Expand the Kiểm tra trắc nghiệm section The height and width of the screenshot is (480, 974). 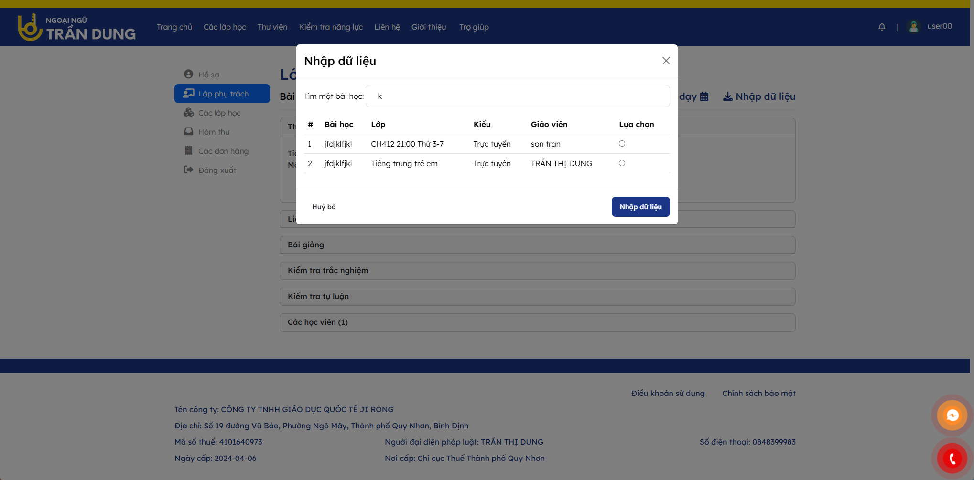pos(537,270)
